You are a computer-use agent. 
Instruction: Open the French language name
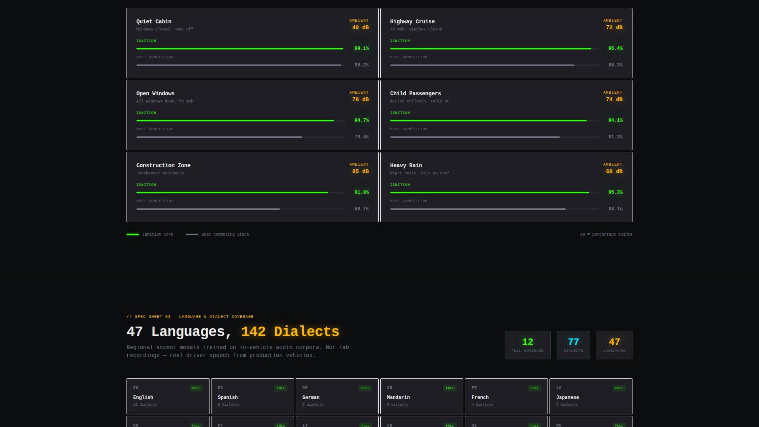(480, 397)
